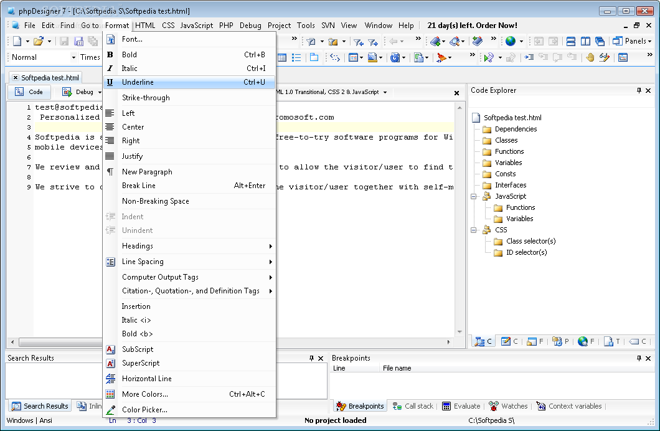Insert New Paragraph from menu

pyautogui.click(x=189, y=172)
